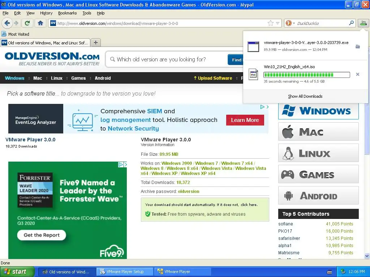
Task: Click the Windows 7 x64 compatibility link
Action: click(237, 163)
